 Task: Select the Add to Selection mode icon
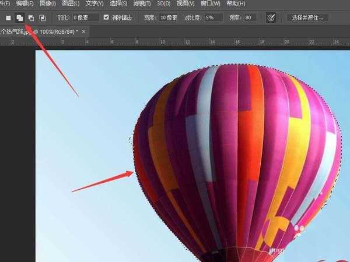point(19,18)
